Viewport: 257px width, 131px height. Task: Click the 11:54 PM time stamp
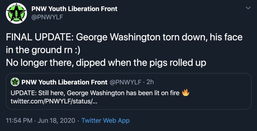(x=19, y=120)
